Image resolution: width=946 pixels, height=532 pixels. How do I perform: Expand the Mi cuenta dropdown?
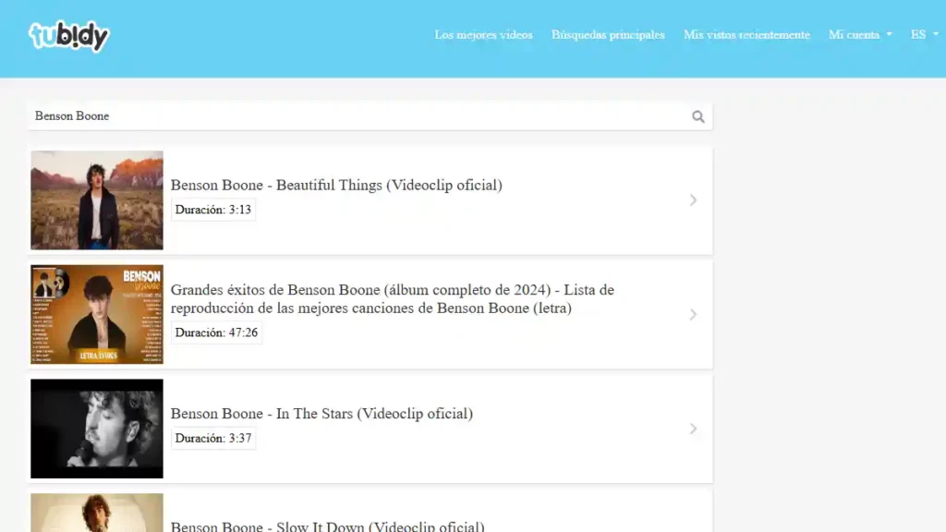(860, 35)
